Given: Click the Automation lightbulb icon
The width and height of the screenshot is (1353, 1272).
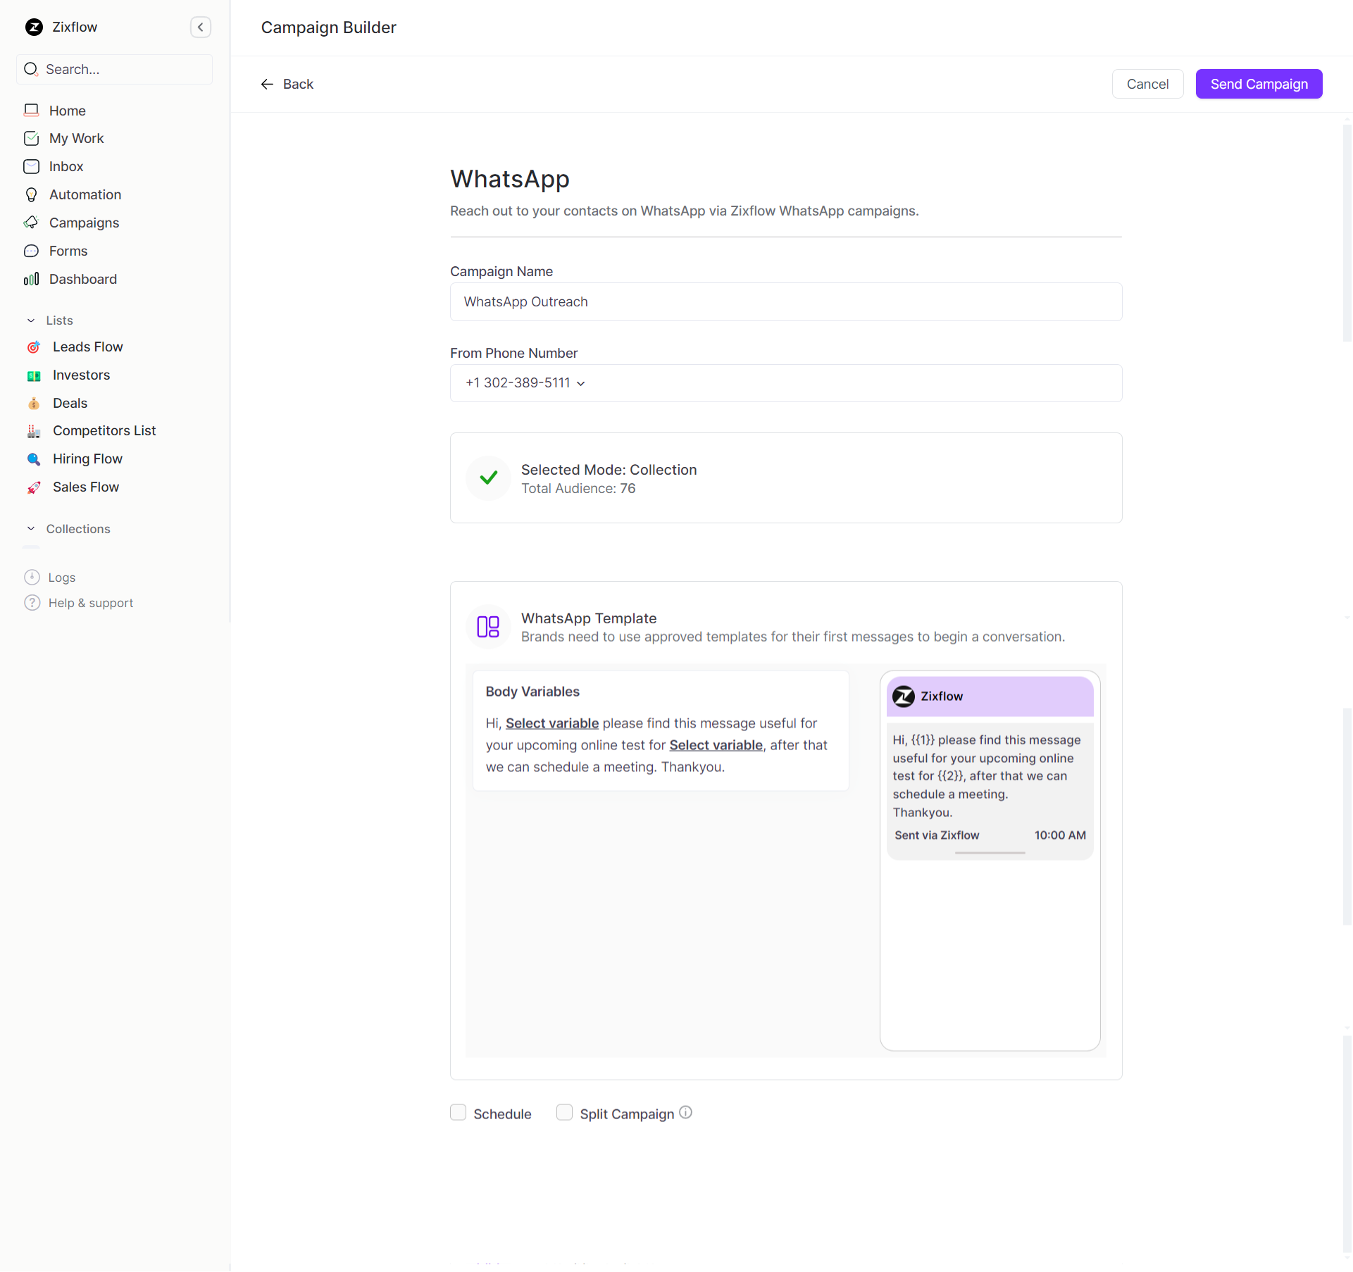Looking at the screenshot, I should 32,195.
